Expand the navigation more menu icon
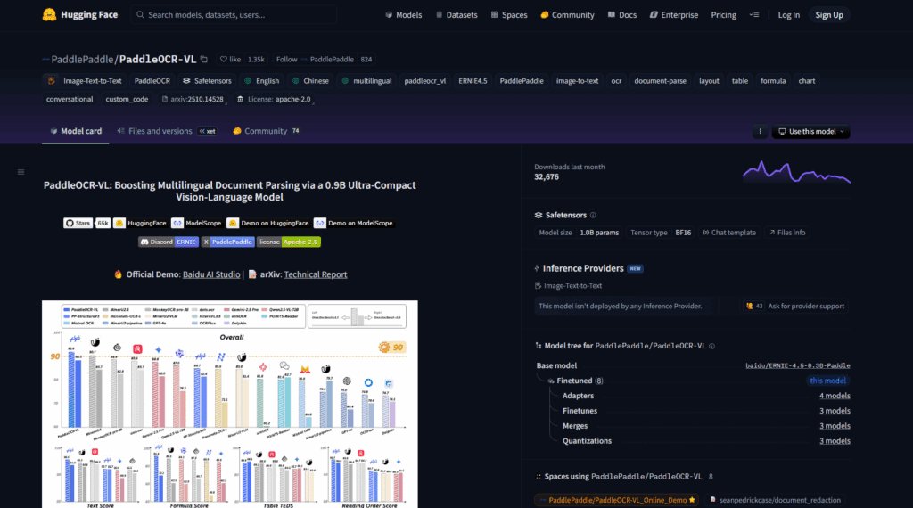 pyautogui.click(x=754, y=15)
